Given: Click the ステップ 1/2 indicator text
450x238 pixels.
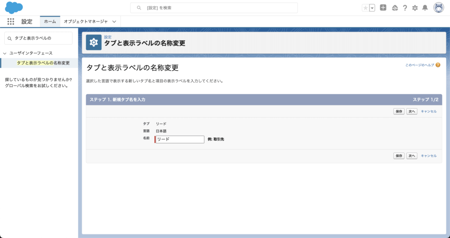Looking at the screenshot, I should (x=425, y=99).
